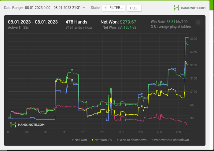
Task: Click the Active 1h 22m text
Action: (19, 28)
